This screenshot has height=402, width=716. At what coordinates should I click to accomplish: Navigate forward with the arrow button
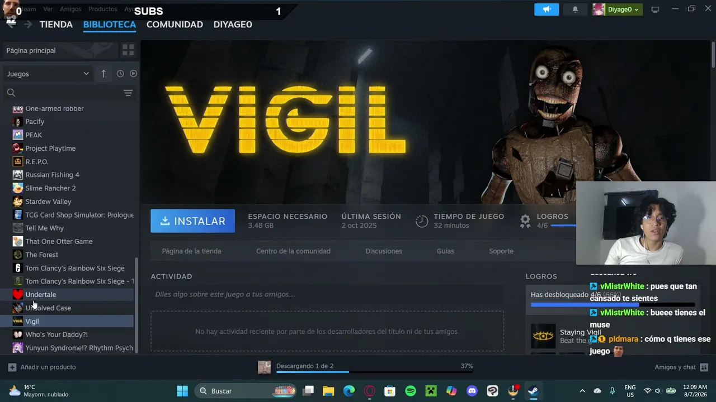[28, 25]
